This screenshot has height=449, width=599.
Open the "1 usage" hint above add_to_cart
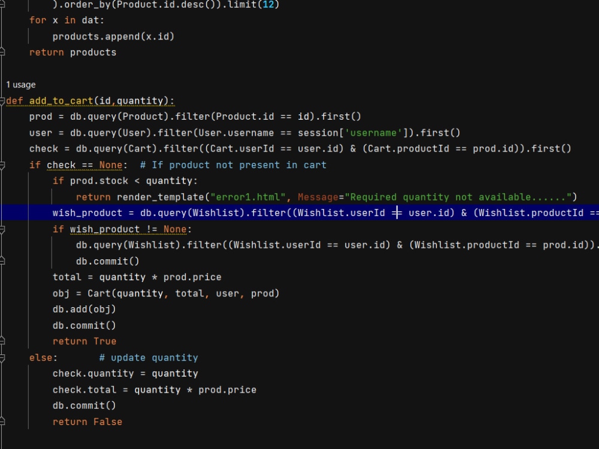21,84
